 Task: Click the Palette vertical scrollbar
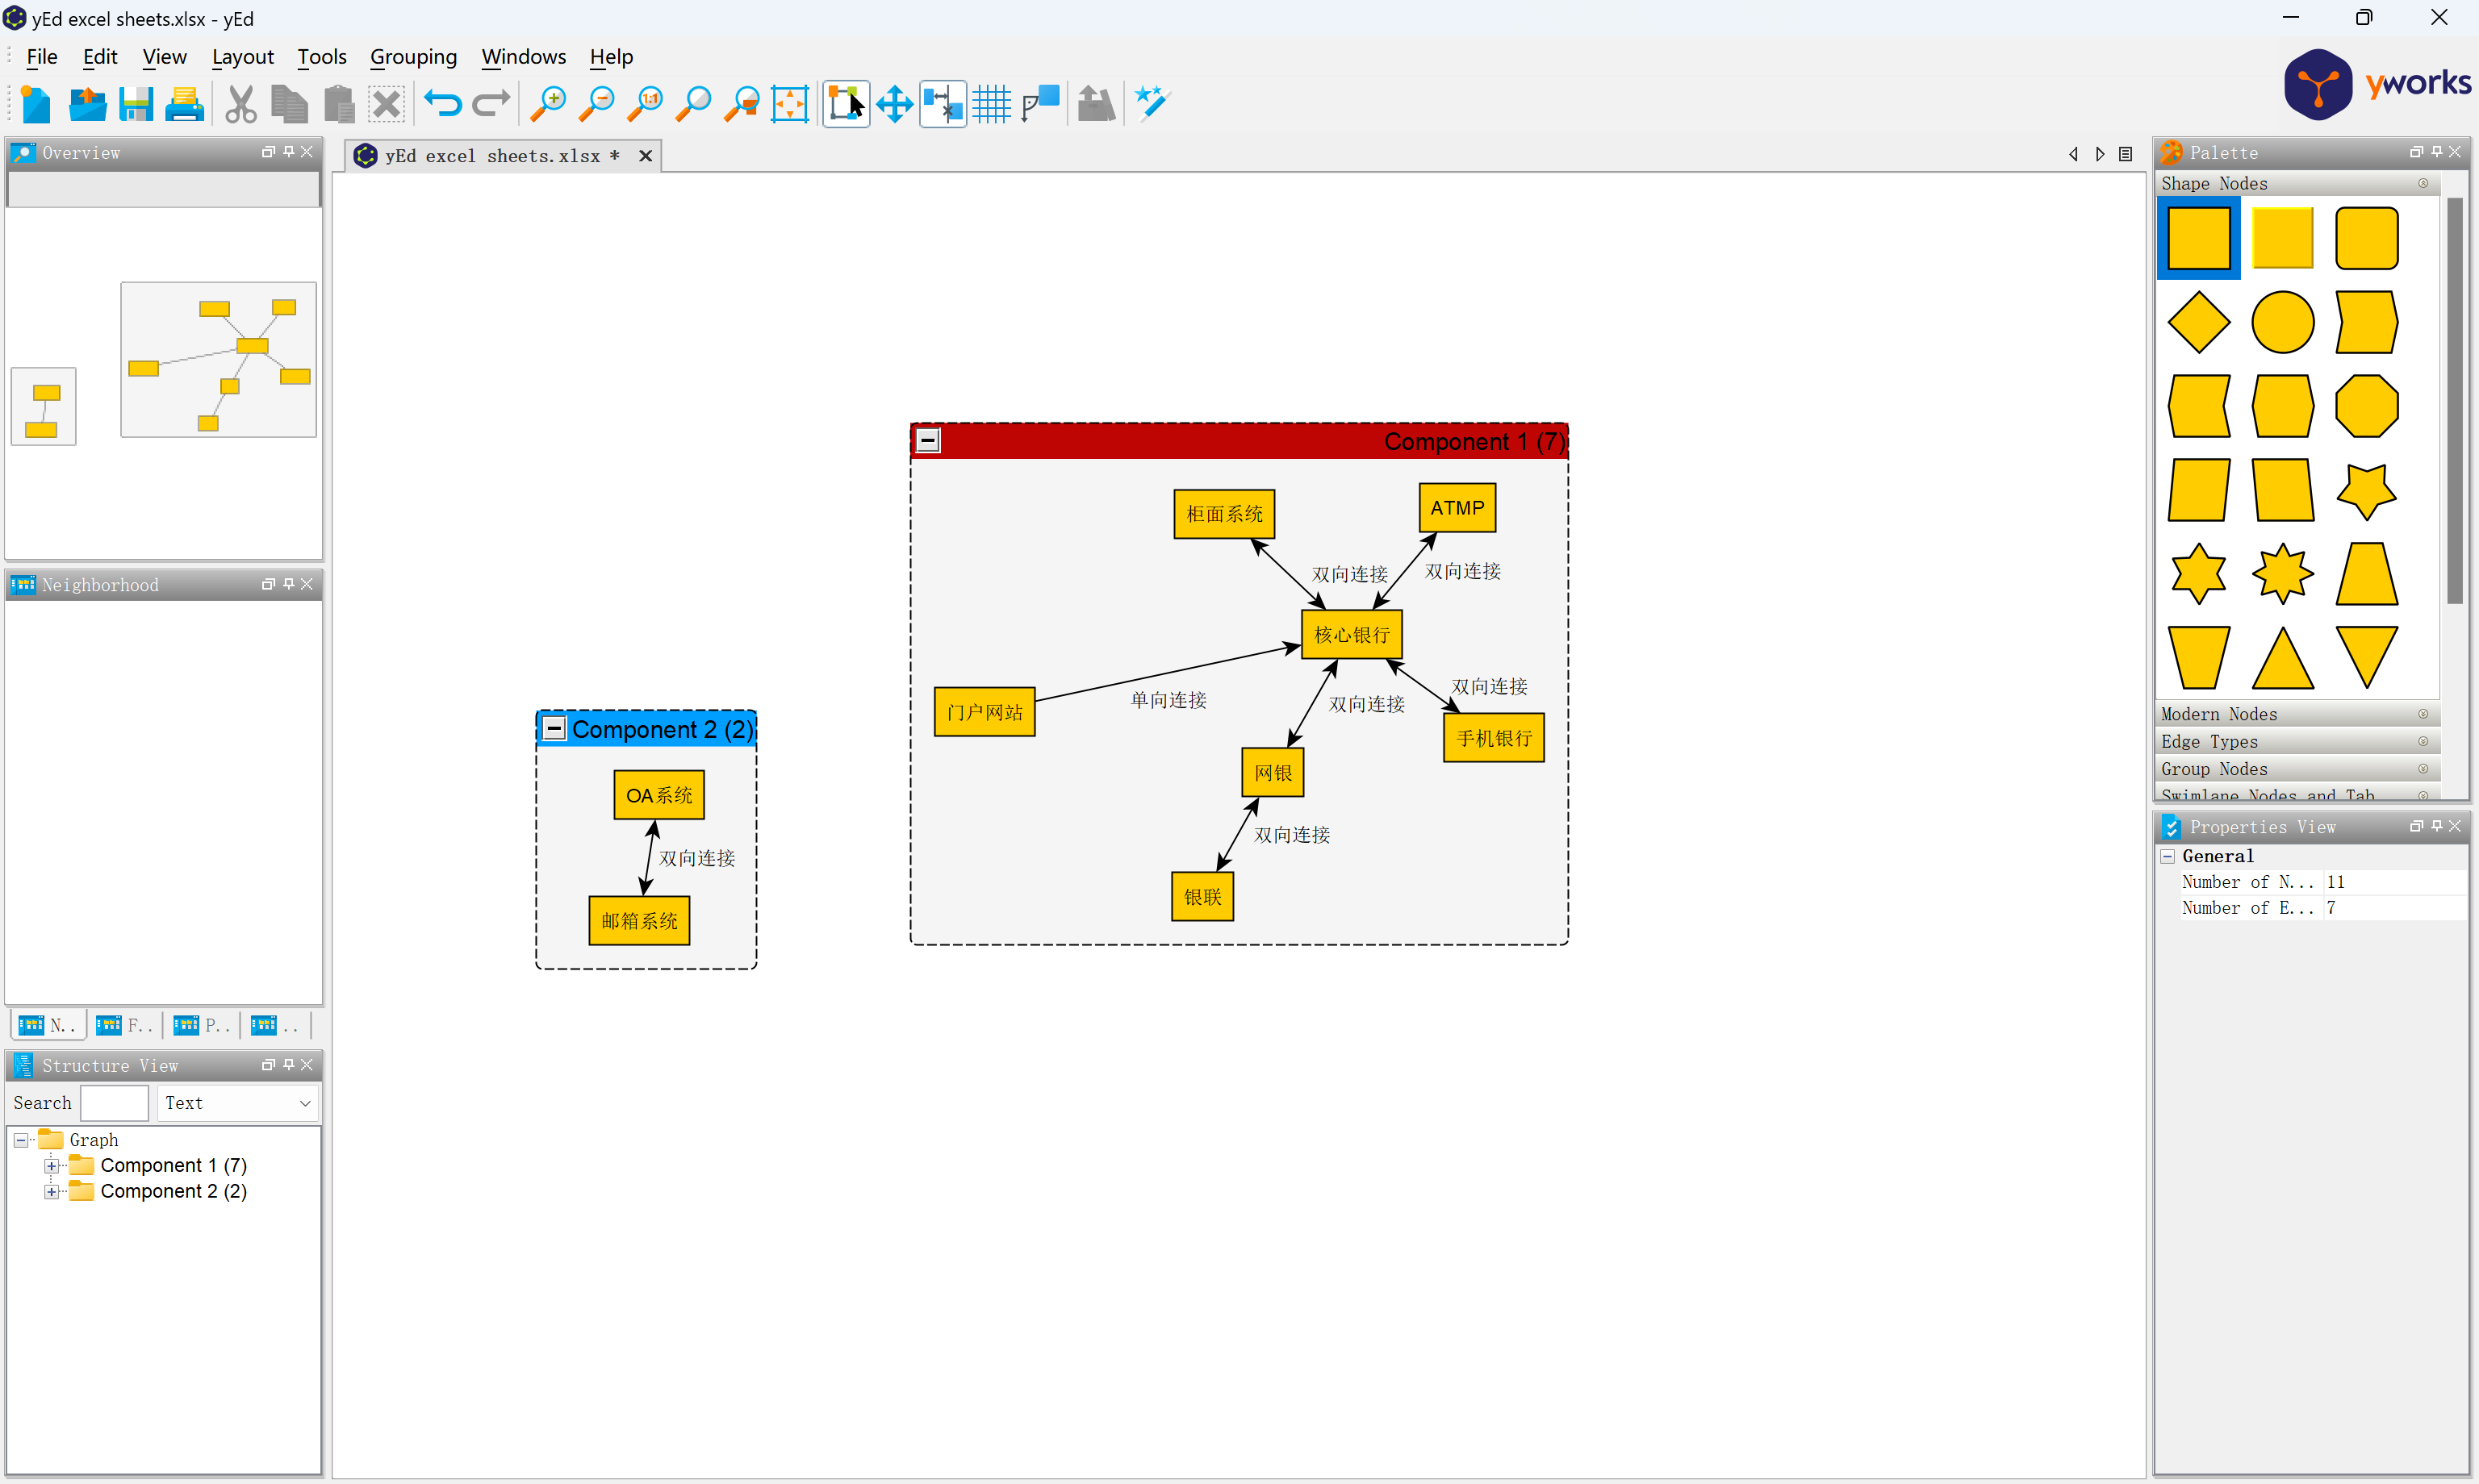2454,400
